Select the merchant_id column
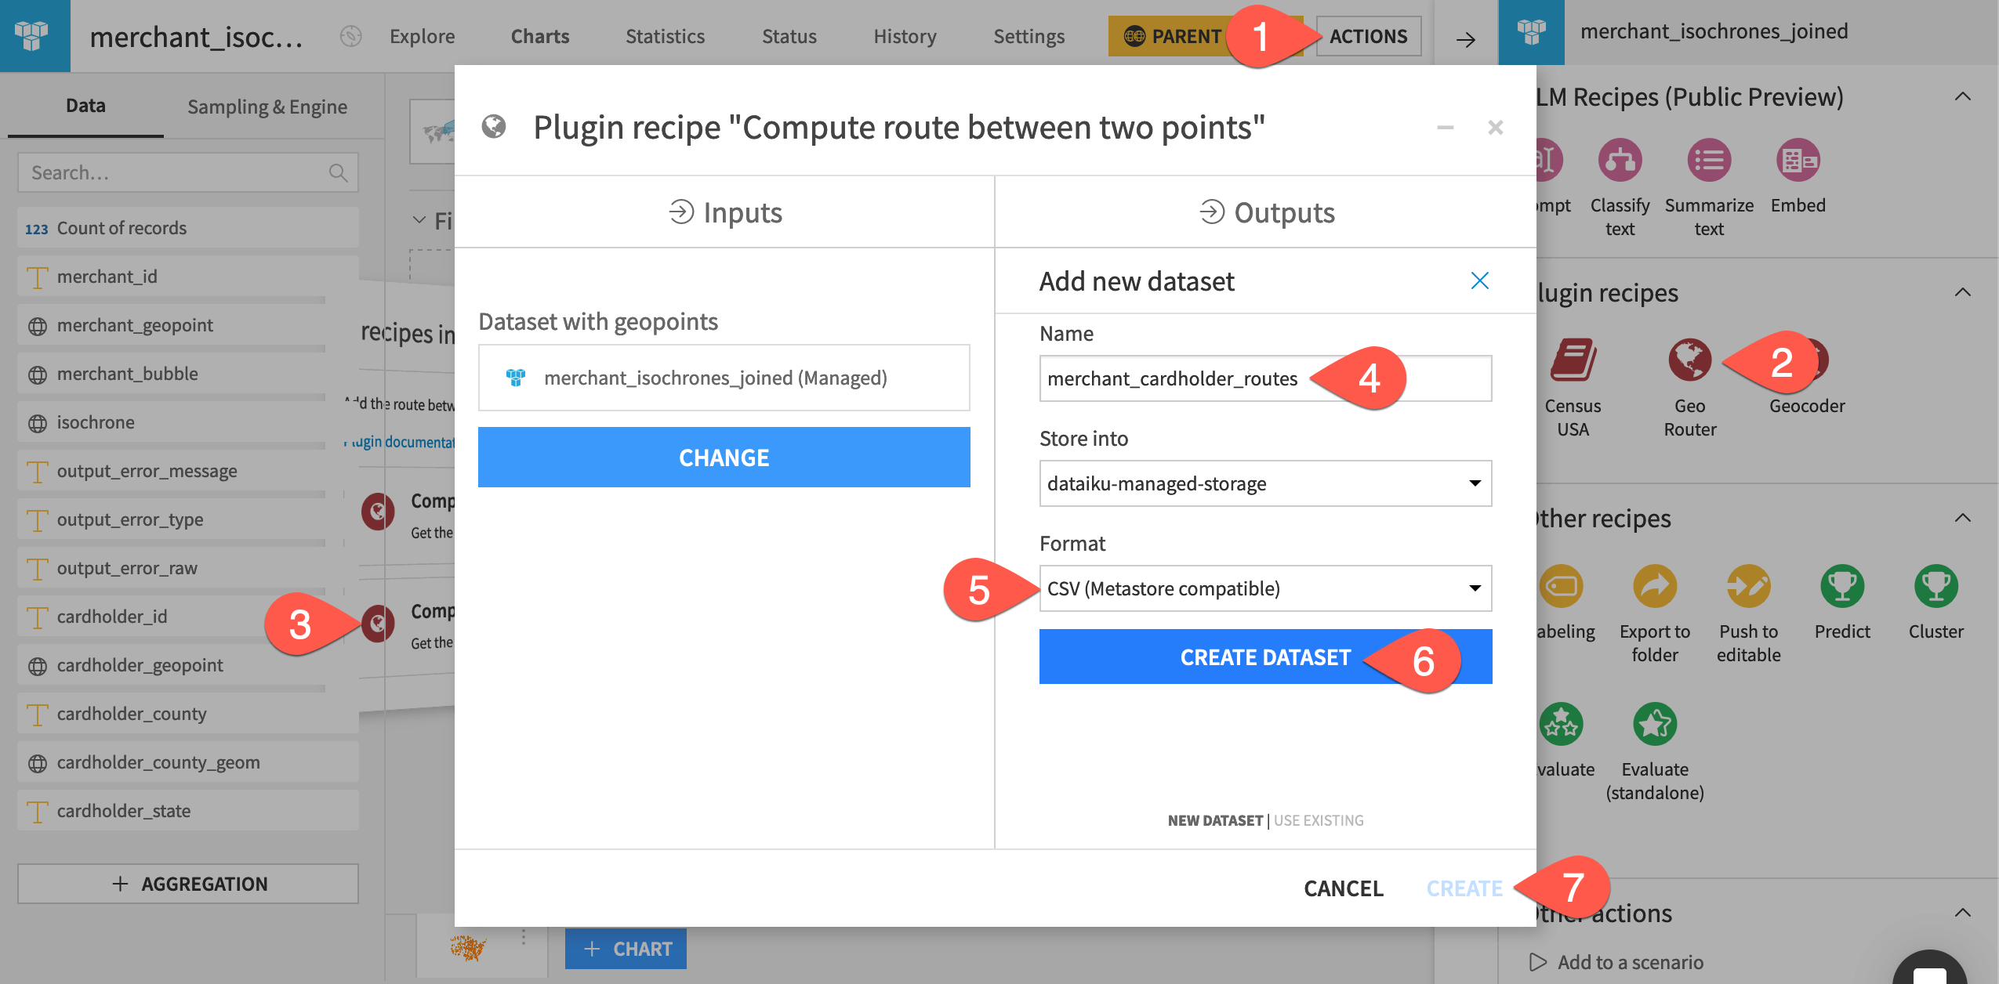This screenshot has height=984, width=1999. point(188,277)
